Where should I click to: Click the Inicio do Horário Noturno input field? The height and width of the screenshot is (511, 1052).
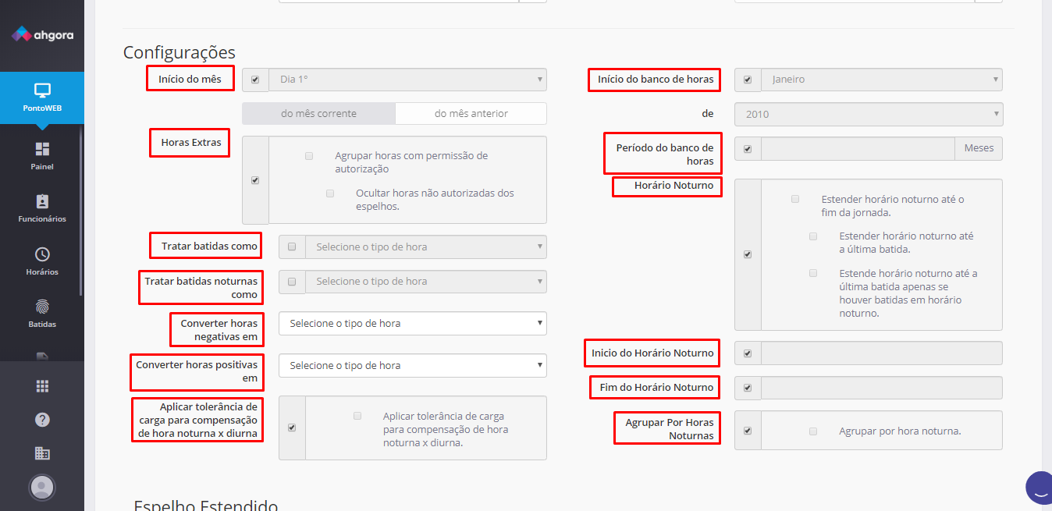point(882,353)
